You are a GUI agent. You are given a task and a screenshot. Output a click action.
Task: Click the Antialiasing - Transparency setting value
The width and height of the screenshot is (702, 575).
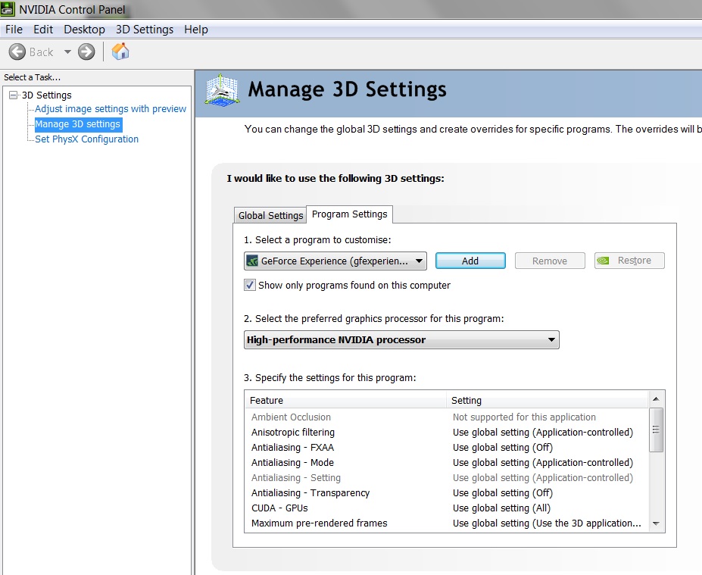pos(502,493)
